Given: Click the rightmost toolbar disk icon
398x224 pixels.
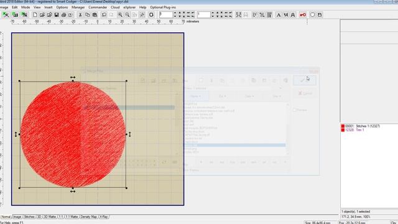Looking at the screenshot, I should pyautogui.click(x=320, y=15).
